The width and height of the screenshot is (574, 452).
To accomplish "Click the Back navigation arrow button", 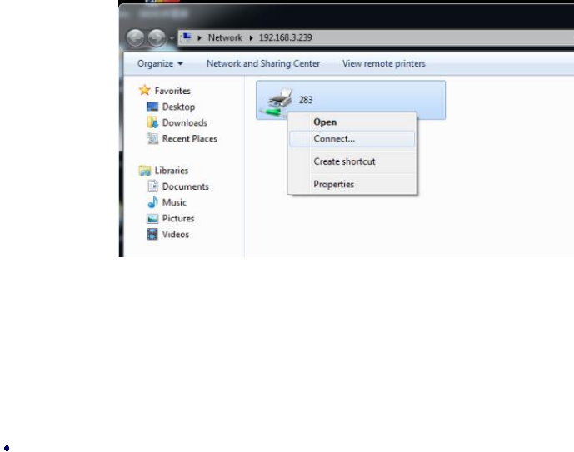I will (x=135, y=38).
